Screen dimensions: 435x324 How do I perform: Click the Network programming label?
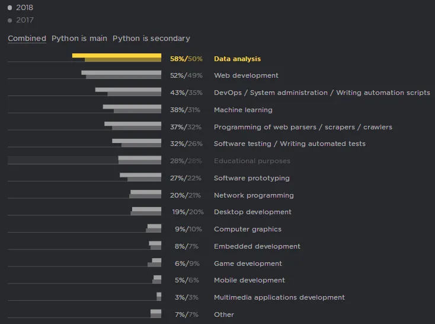(x=254, y=195)
